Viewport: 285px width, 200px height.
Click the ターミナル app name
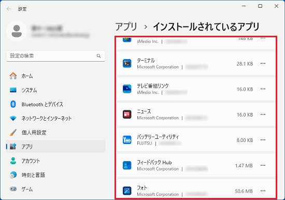(146, 61)
